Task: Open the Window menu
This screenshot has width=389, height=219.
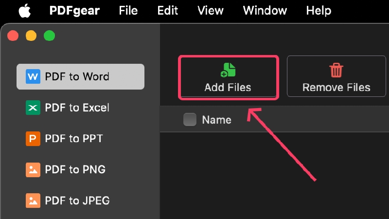Action: coord(265,11)
